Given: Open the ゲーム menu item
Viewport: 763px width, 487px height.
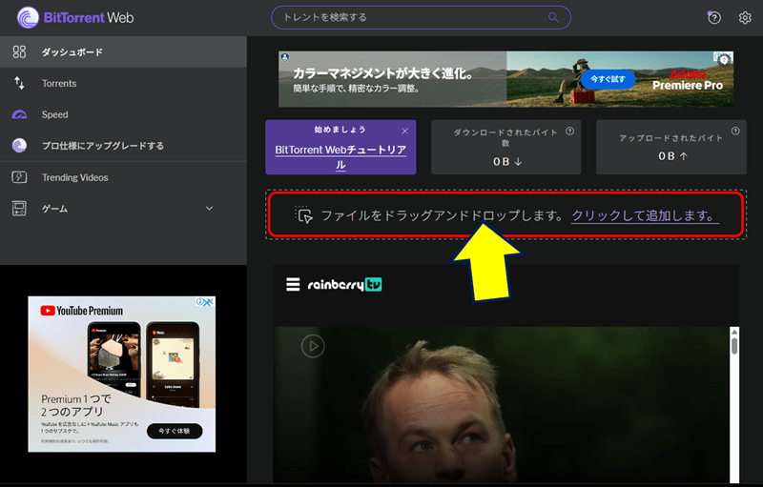Looking at the screenshot, I should point(123,209).
